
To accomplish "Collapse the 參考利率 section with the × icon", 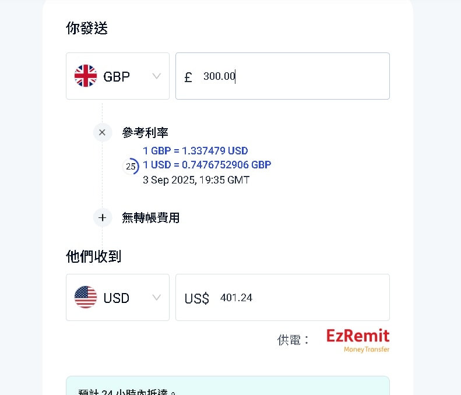I will [x=103, y=132].
